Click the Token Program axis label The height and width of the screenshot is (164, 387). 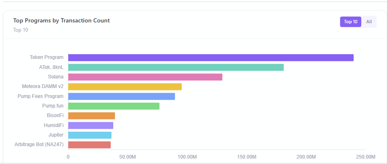click(x=46, y=57)
